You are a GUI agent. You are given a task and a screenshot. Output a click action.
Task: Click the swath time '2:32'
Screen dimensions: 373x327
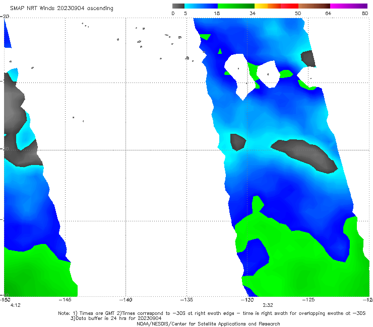(x=268, y=305)
